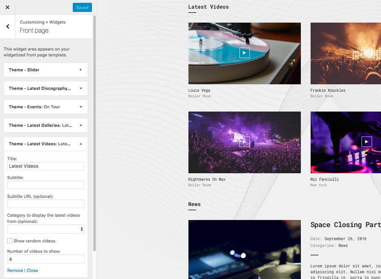Play the Frankie Knuckles video icon
This screenshot has width=381, height=279.
click(367, 53)
